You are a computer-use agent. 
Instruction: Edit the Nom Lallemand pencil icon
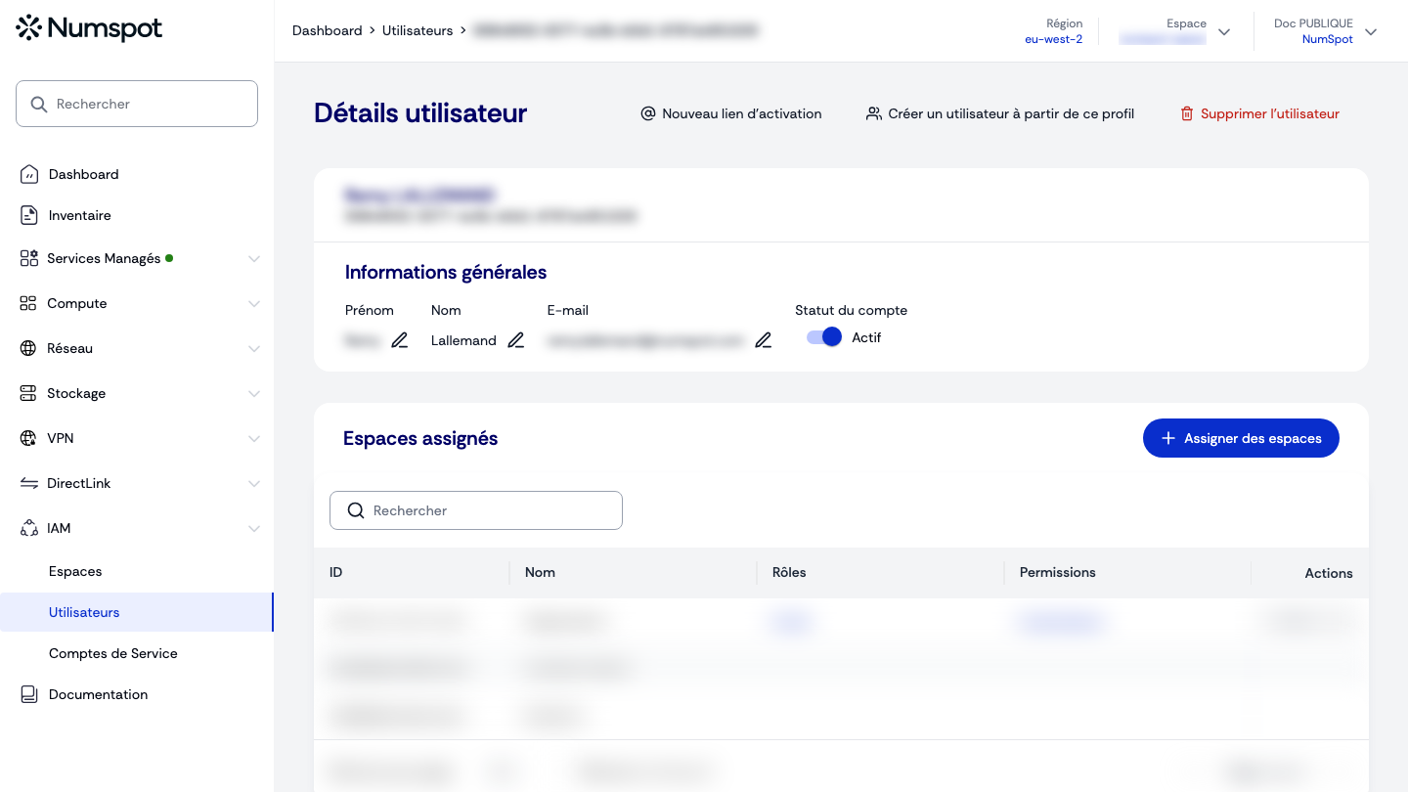pyautogui.click(x=516, y=340)
